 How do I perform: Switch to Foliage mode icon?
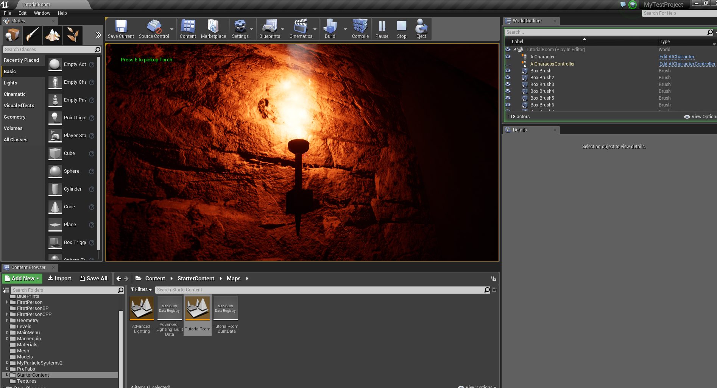[x=73, y=35]
